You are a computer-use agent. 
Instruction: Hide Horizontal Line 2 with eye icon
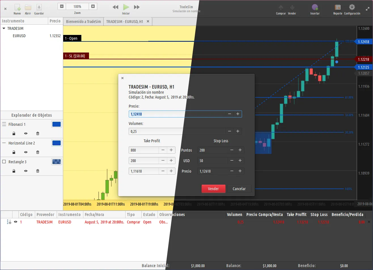pos(26,152)
